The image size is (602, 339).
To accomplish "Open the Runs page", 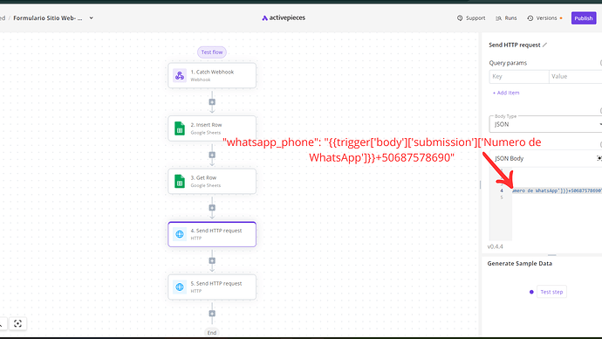I will (x=506, y=18).
